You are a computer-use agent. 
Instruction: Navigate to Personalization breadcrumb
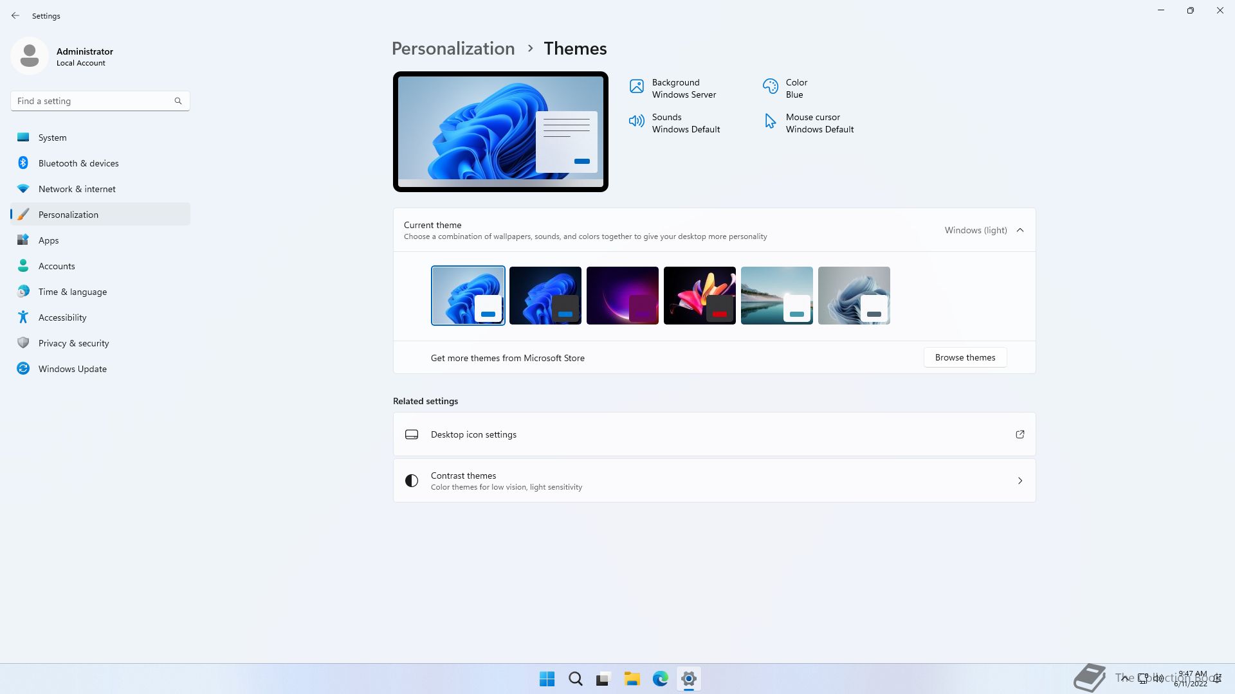click(x=453, y=49)
